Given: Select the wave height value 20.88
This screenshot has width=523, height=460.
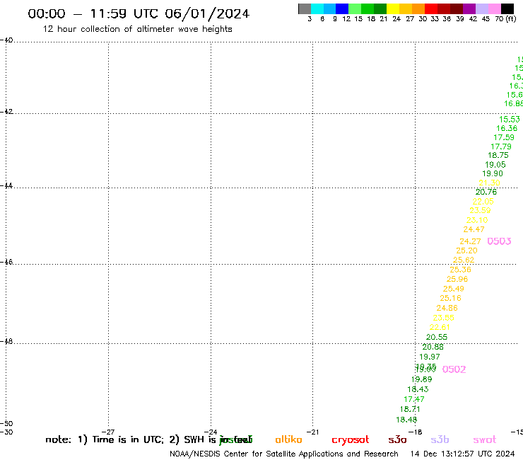Looking at the screenshot, I should point(433,347).
